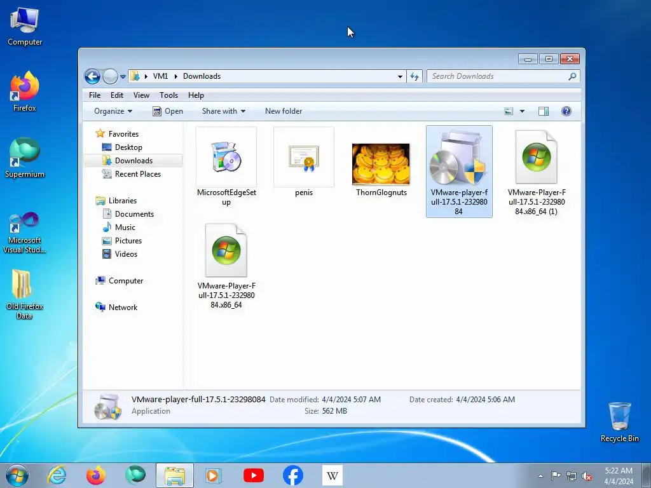651x488 pixels.
Task: Click the VM1 breadcrumb in address bar
Action: [x=160, y=76]
